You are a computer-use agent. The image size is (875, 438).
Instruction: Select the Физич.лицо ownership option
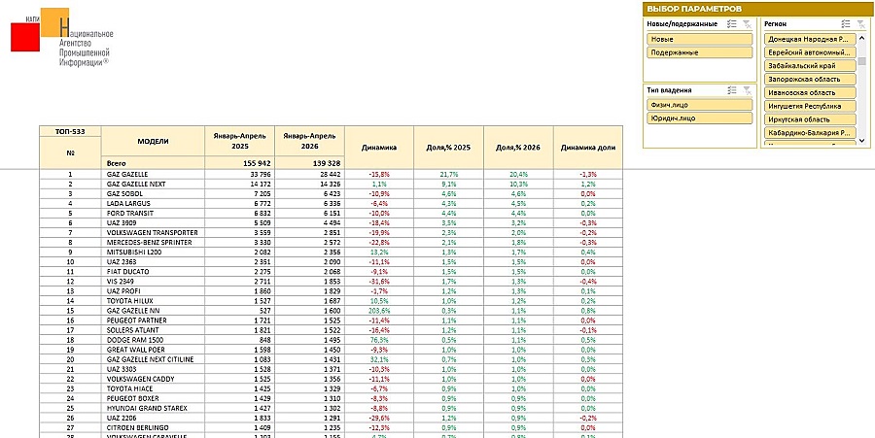tap(700, 105)
